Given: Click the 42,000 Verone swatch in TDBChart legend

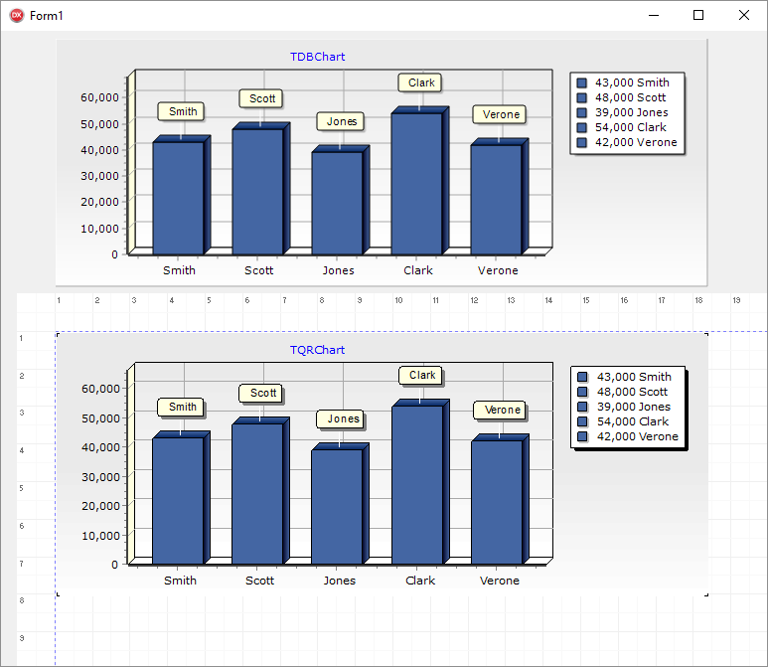Looking at the screenshot, I should point(582,142).
